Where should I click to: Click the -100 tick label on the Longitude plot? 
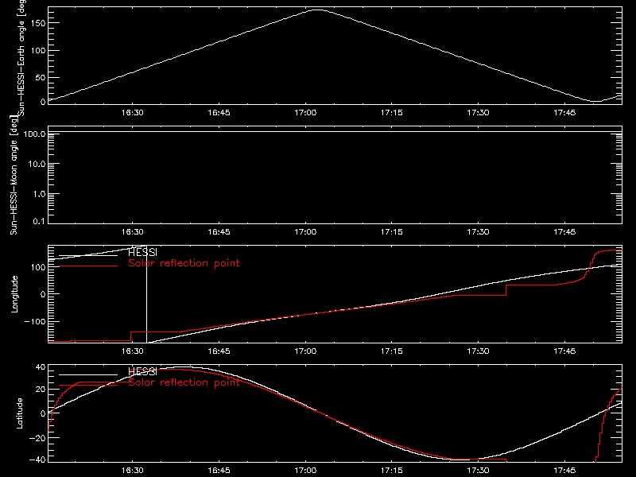(x=34, y=321)
